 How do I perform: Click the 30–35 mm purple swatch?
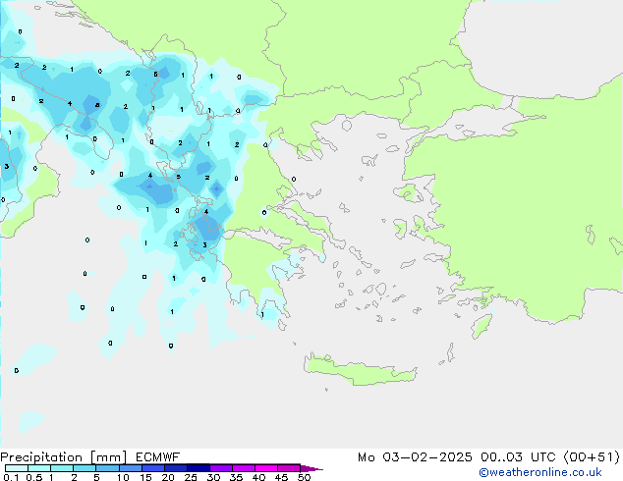point(220,468)
